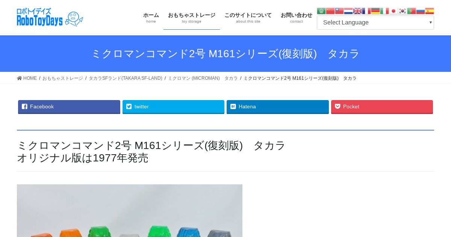Select the Arabic language flag
The width and height of the screenshot is (451, 237).
[321, 11]
